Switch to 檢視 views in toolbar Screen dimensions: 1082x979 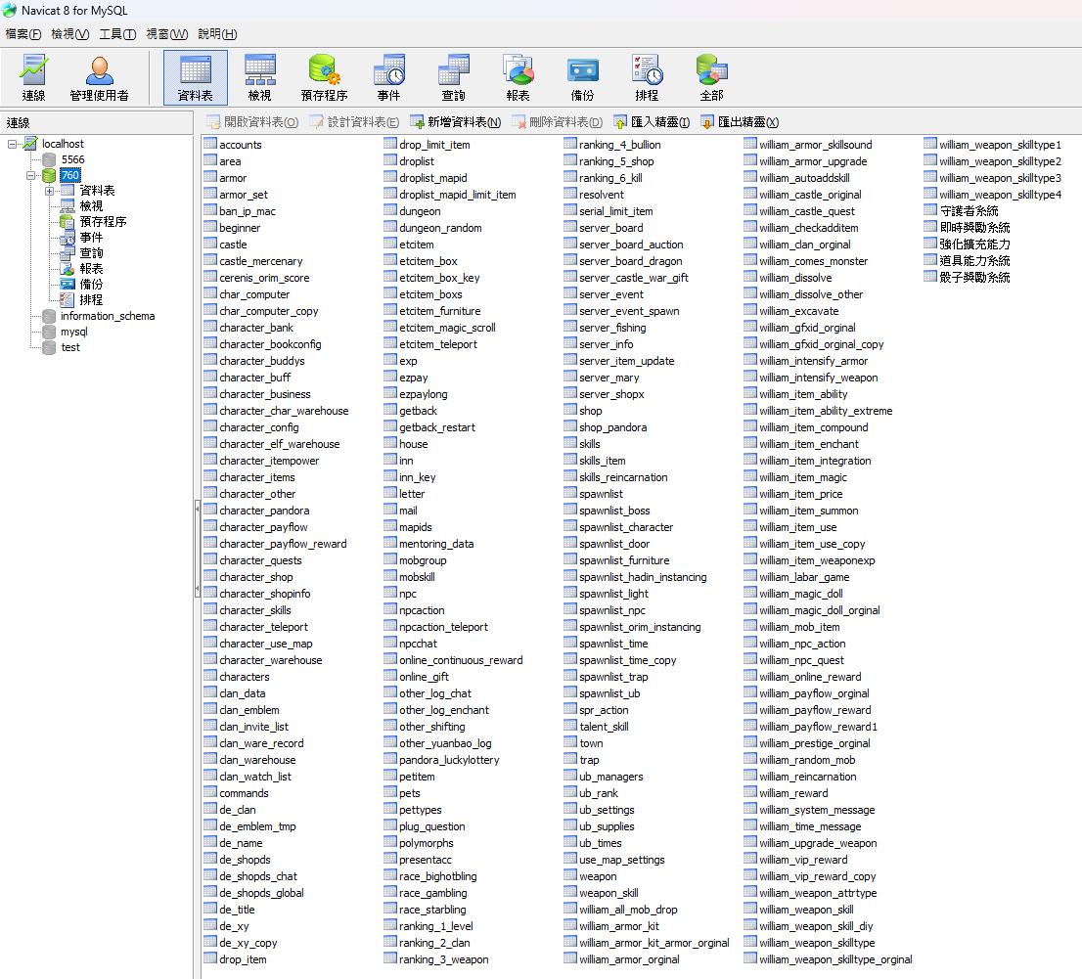point(259,77)
